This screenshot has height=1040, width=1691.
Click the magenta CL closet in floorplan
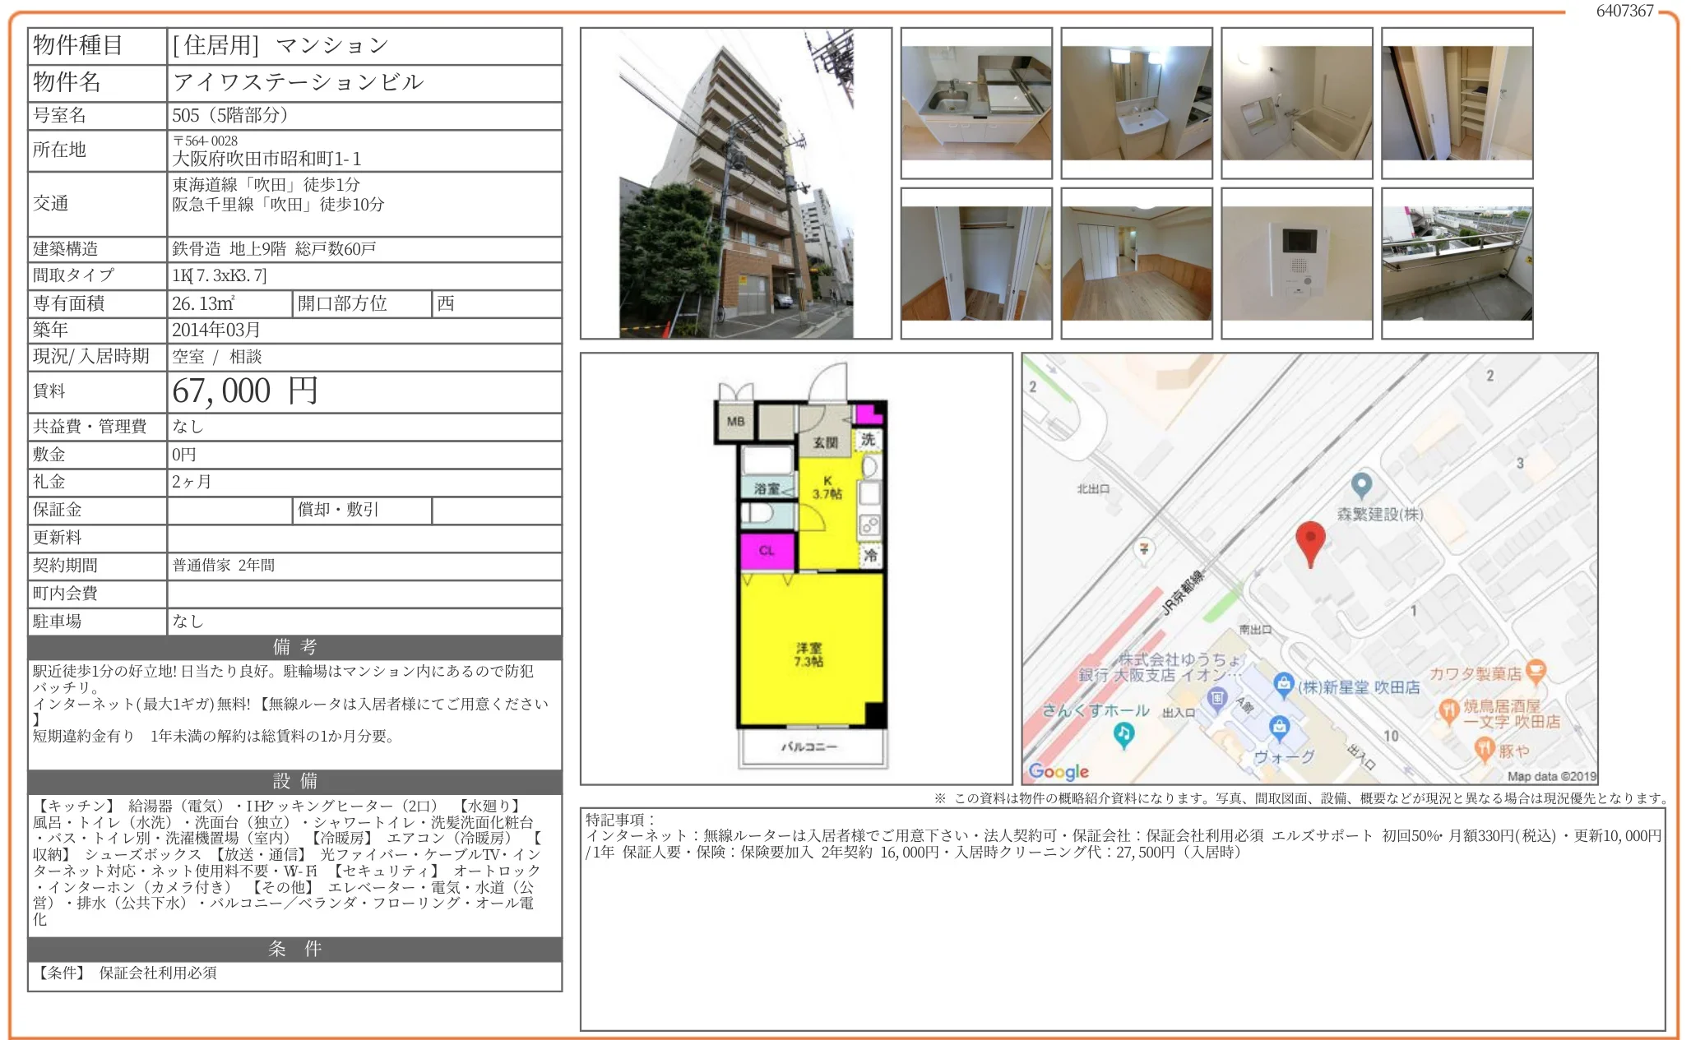click(767, 551)
